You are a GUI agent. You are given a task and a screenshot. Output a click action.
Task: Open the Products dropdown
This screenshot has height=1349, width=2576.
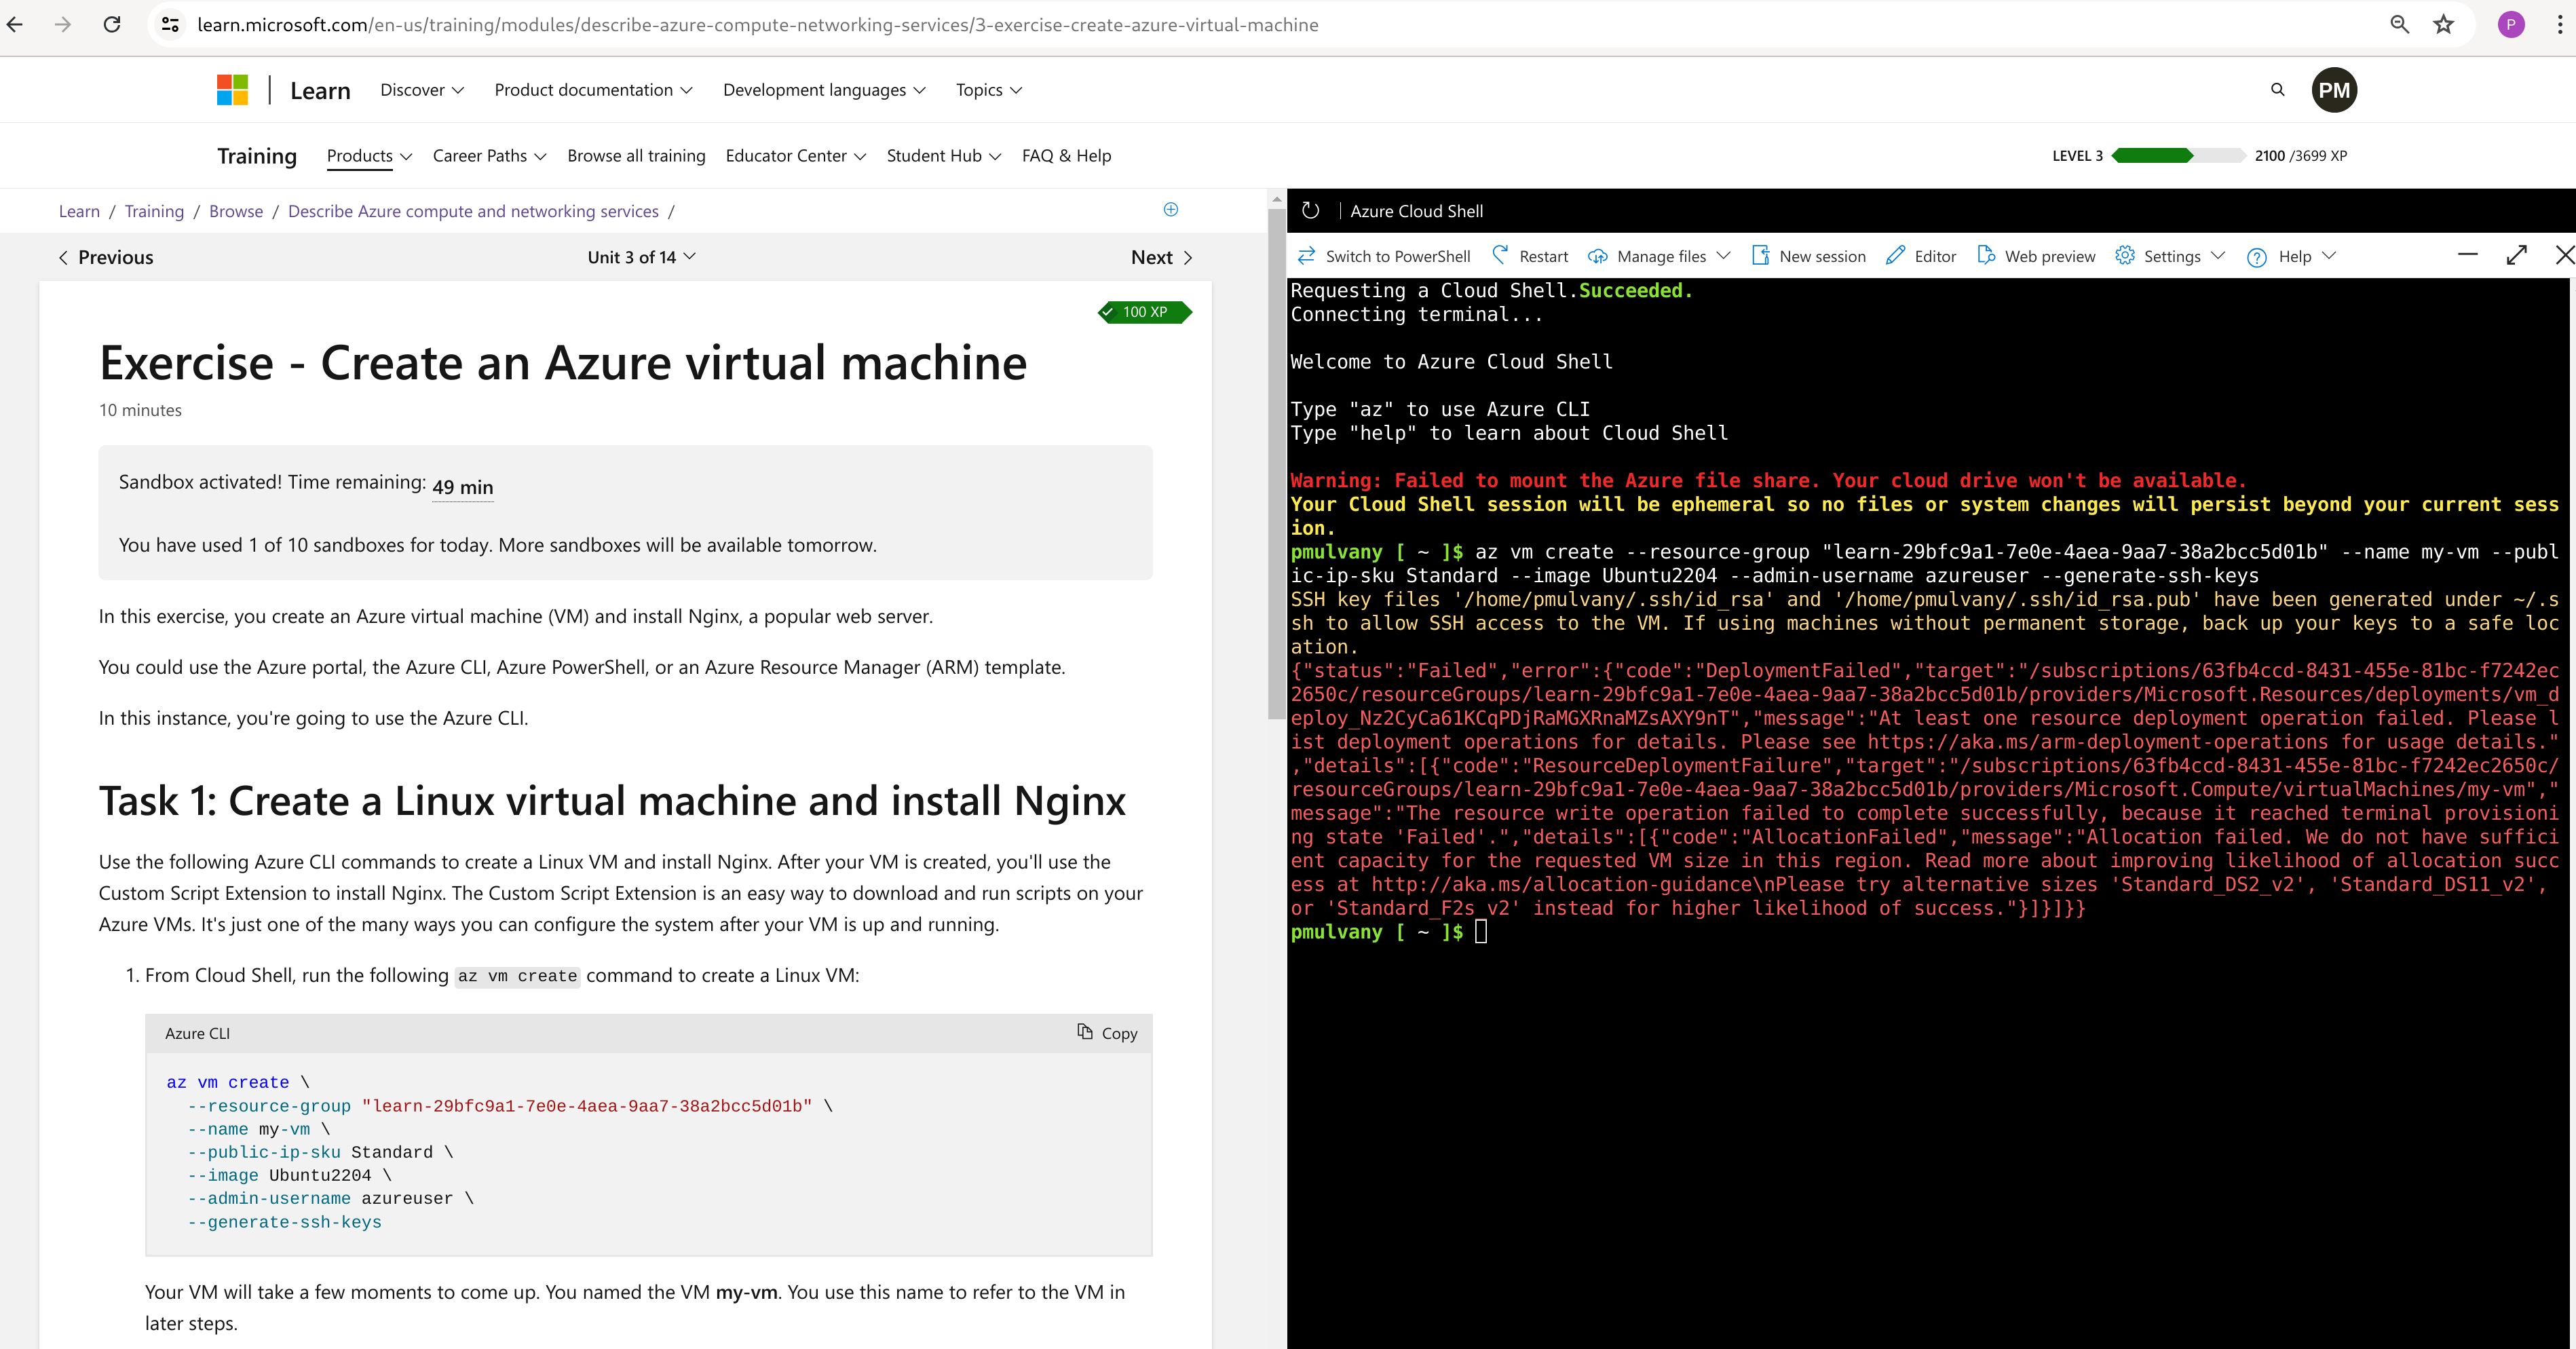tap(368, 156)
